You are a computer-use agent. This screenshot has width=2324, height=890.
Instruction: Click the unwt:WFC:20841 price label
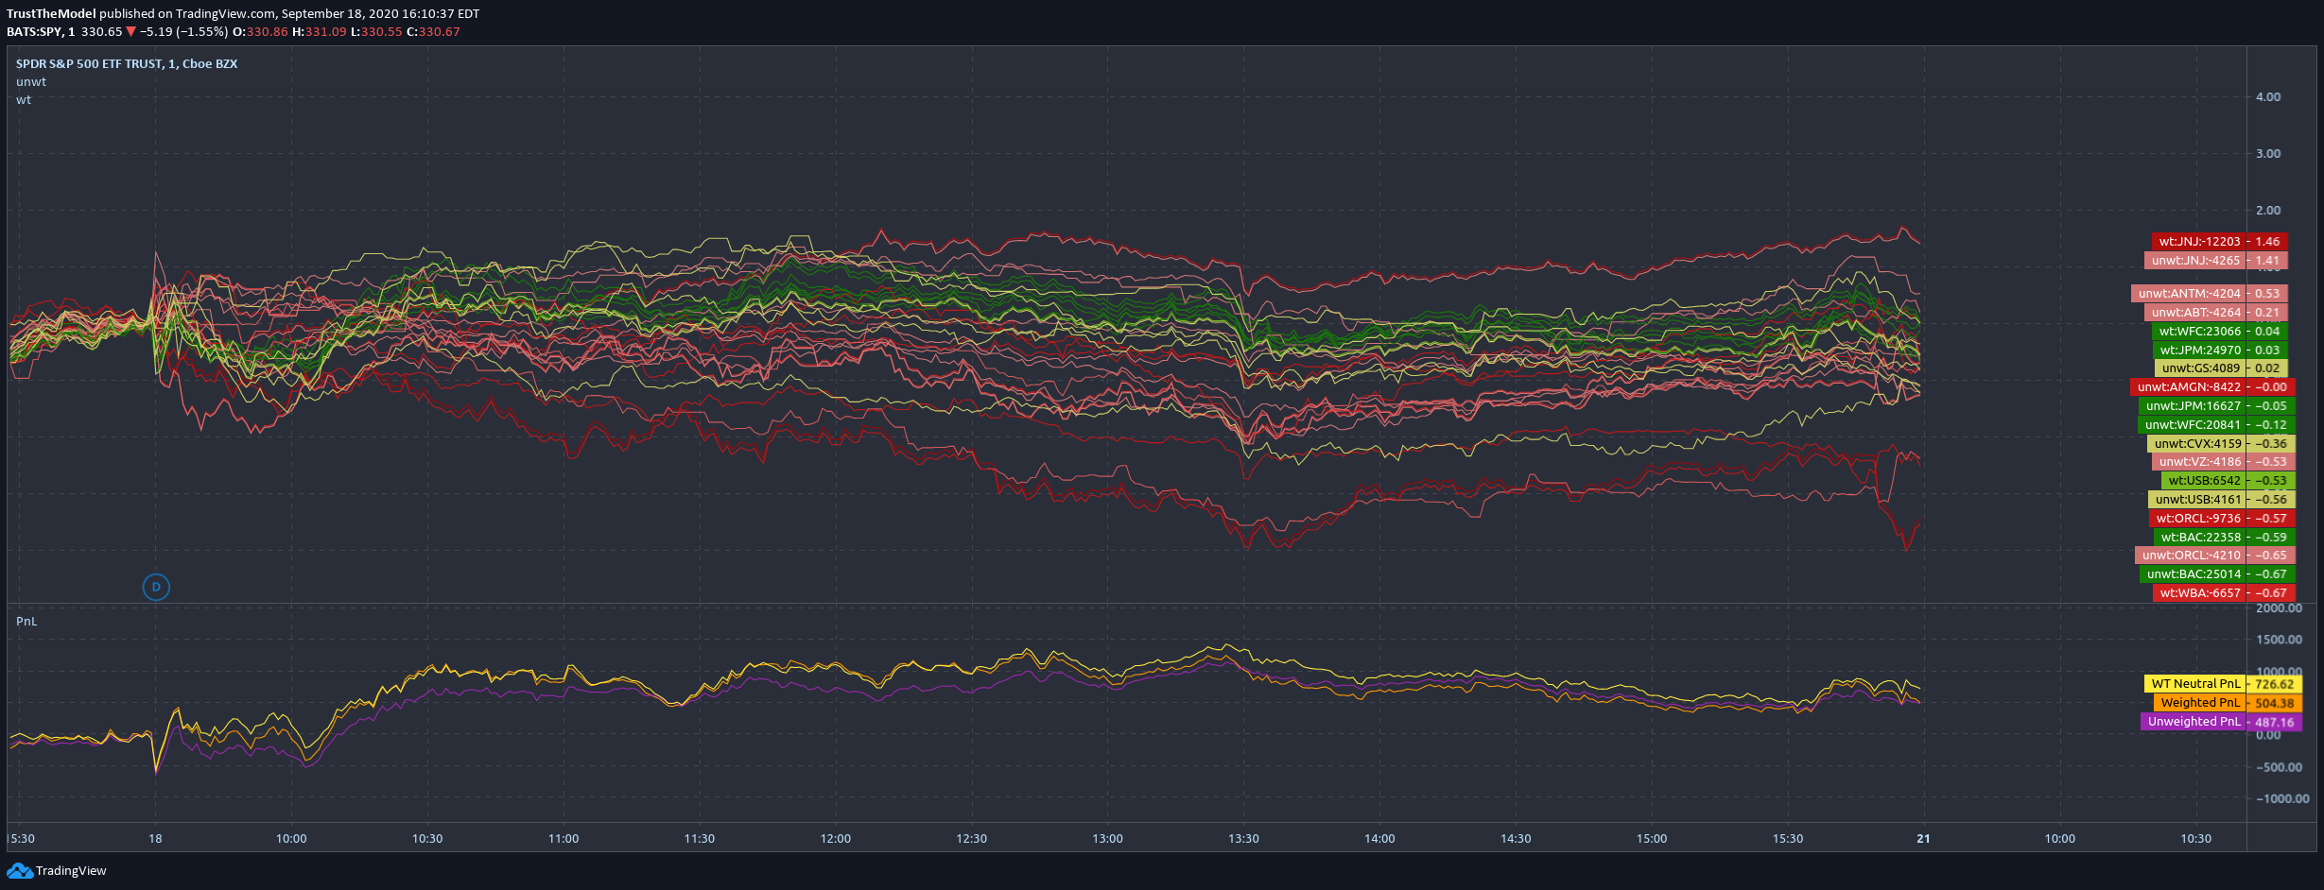click(2216, 424)
